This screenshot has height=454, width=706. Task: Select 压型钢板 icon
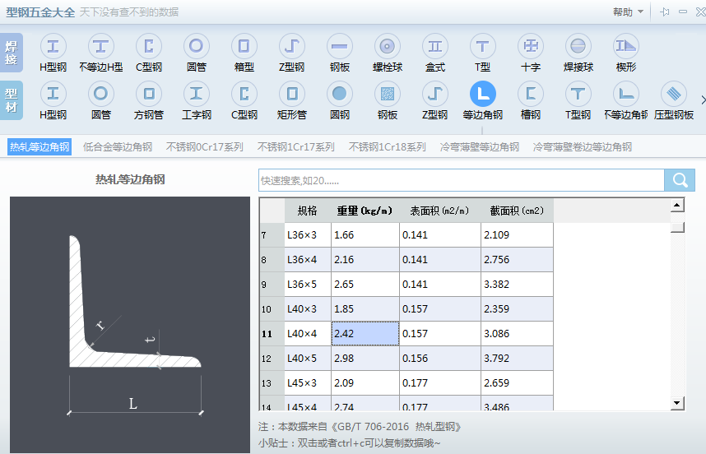pyautogui.click(x=674, y=94)
